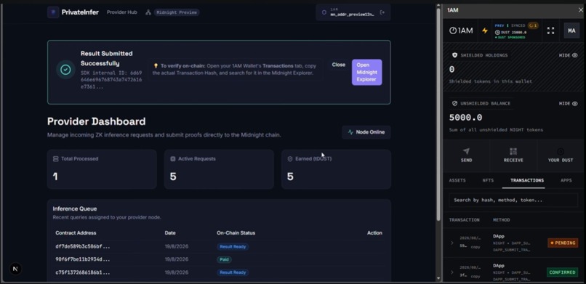The height and width of the screenshot is (284, 586).
Task: Click the orange pending count badge
Action: [533, 25]
